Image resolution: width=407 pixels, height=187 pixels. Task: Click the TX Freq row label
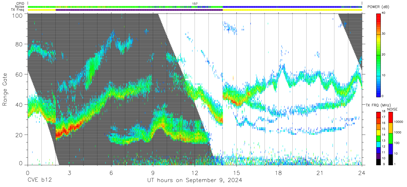tap(17, 10)
